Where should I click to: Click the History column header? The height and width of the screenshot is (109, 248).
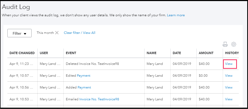232,53
